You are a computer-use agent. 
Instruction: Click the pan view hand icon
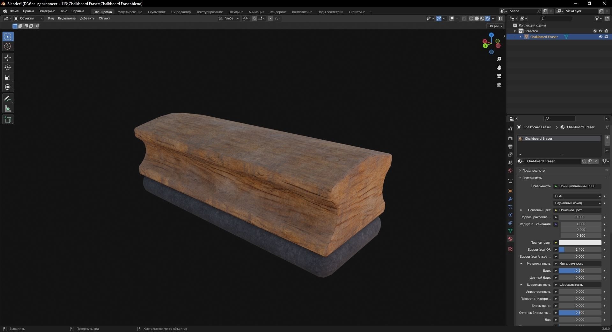[x=499, y=68]
